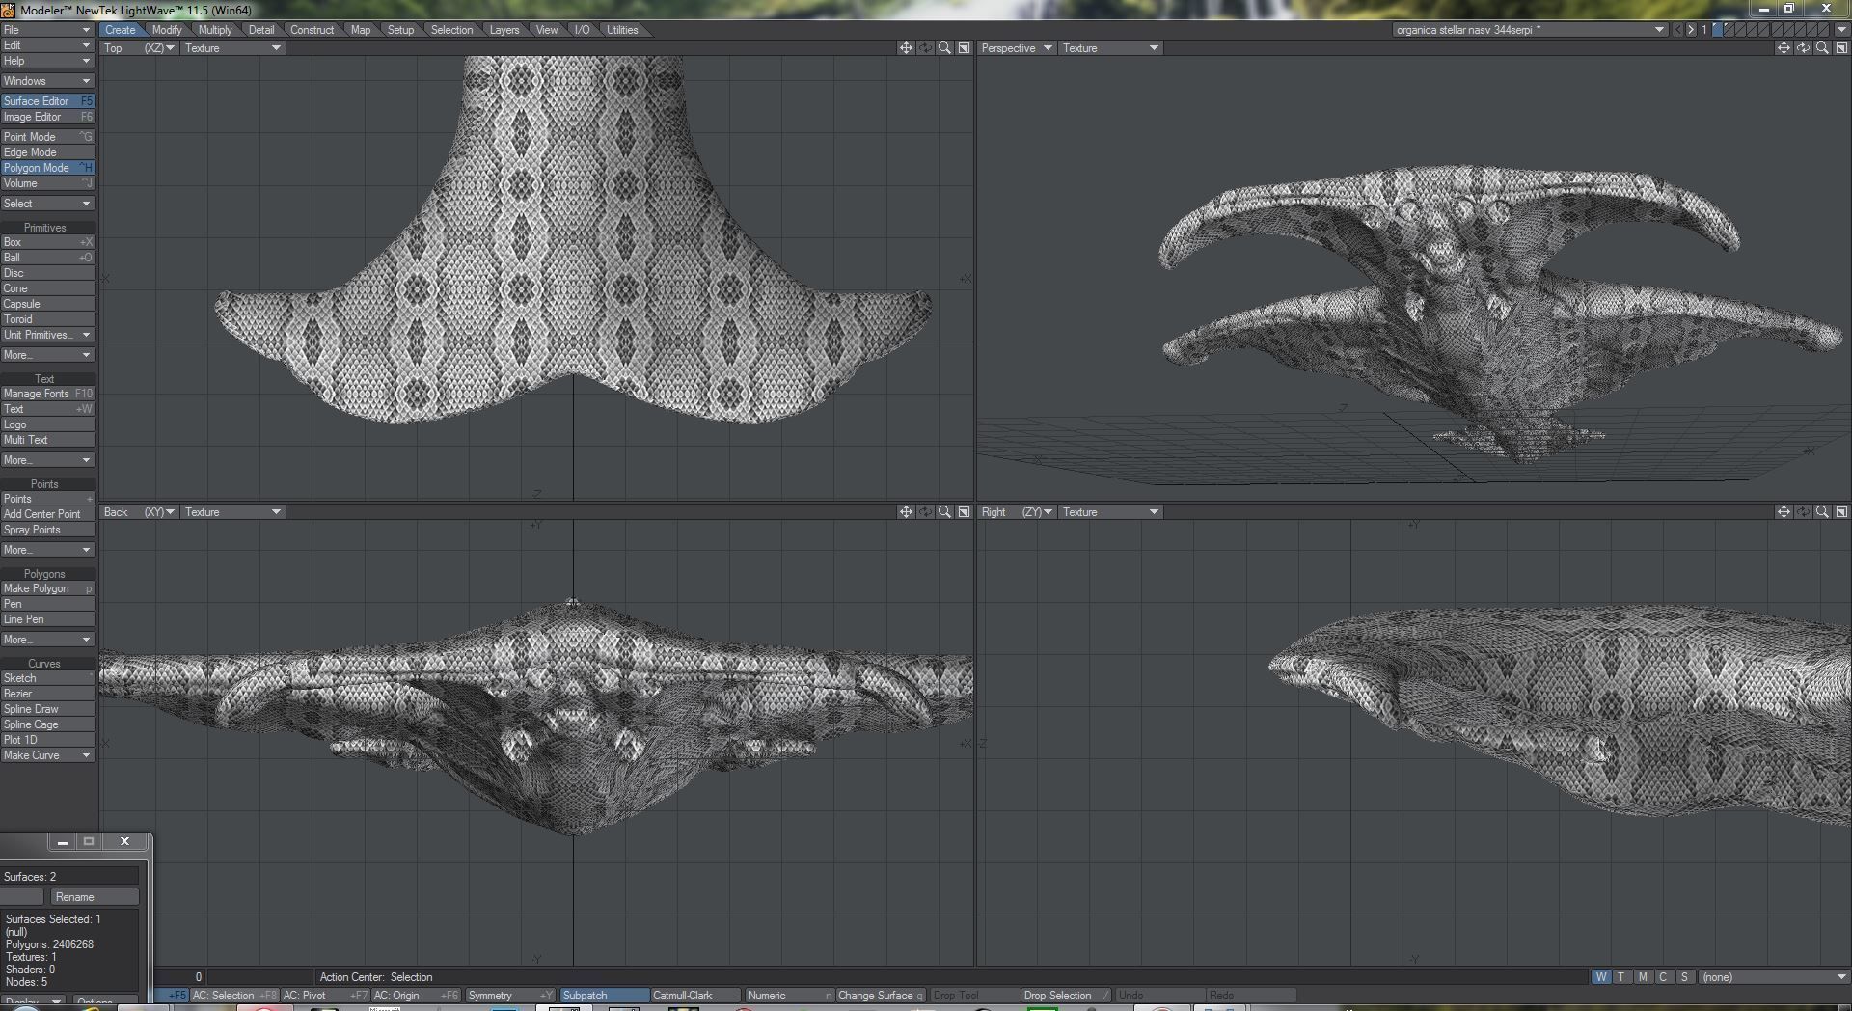This screenshot has width=1852, height=1011.
Task: Click the rotate icon in Top viewport header
Action: [925, 48]
